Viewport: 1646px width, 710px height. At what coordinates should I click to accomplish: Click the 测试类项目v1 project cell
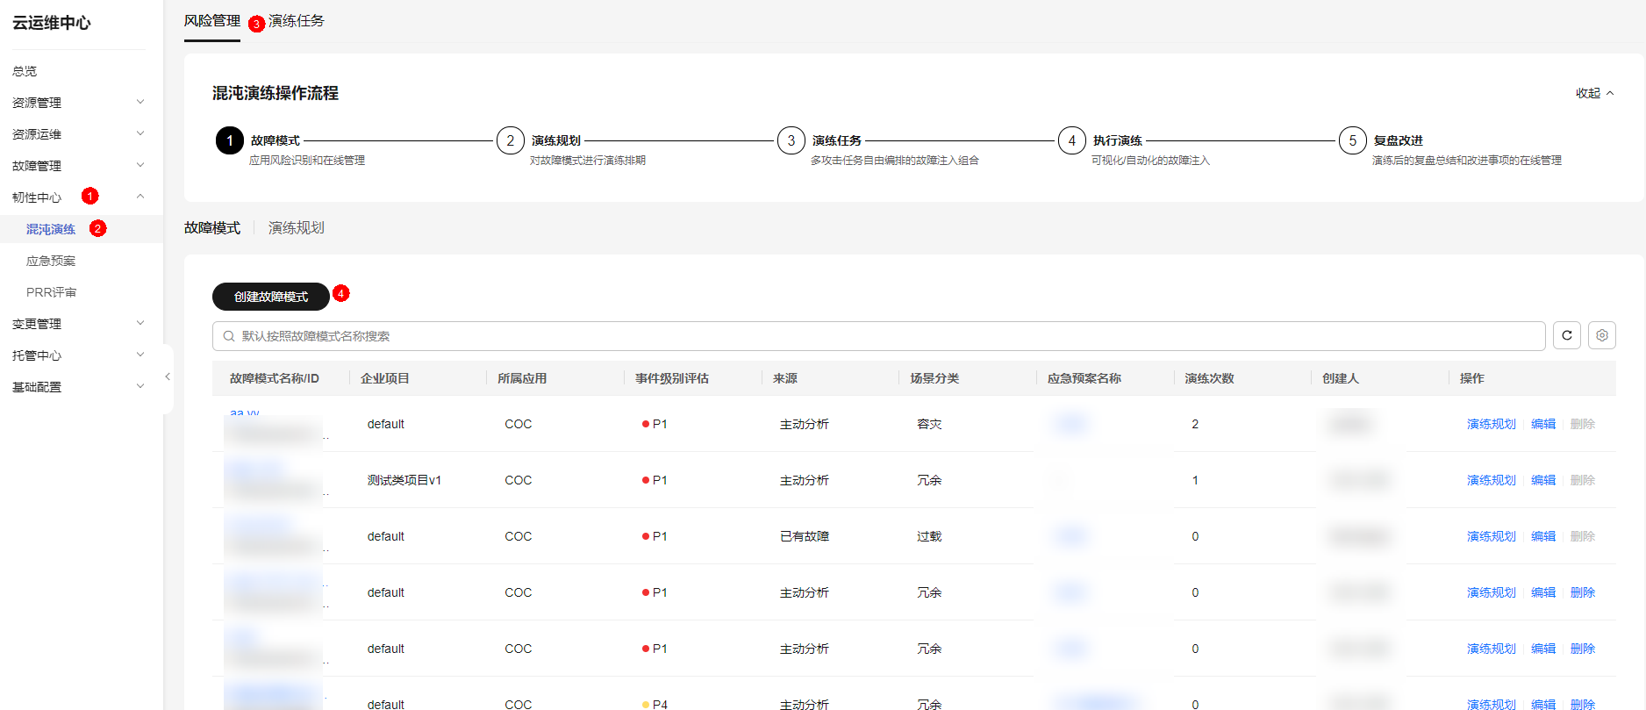click(404, 480)
